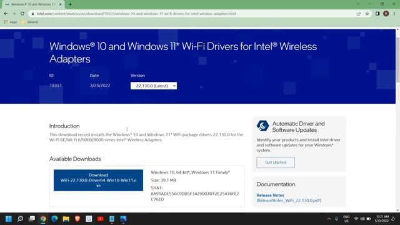Click the Get started button
The width and height of the screenshot is (400, 225).
[276, 162]
